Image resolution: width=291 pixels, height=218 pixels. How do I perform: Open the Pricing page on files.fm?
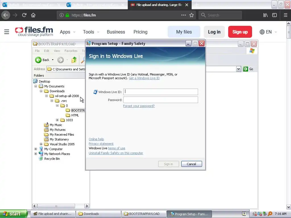pos(140,32)
